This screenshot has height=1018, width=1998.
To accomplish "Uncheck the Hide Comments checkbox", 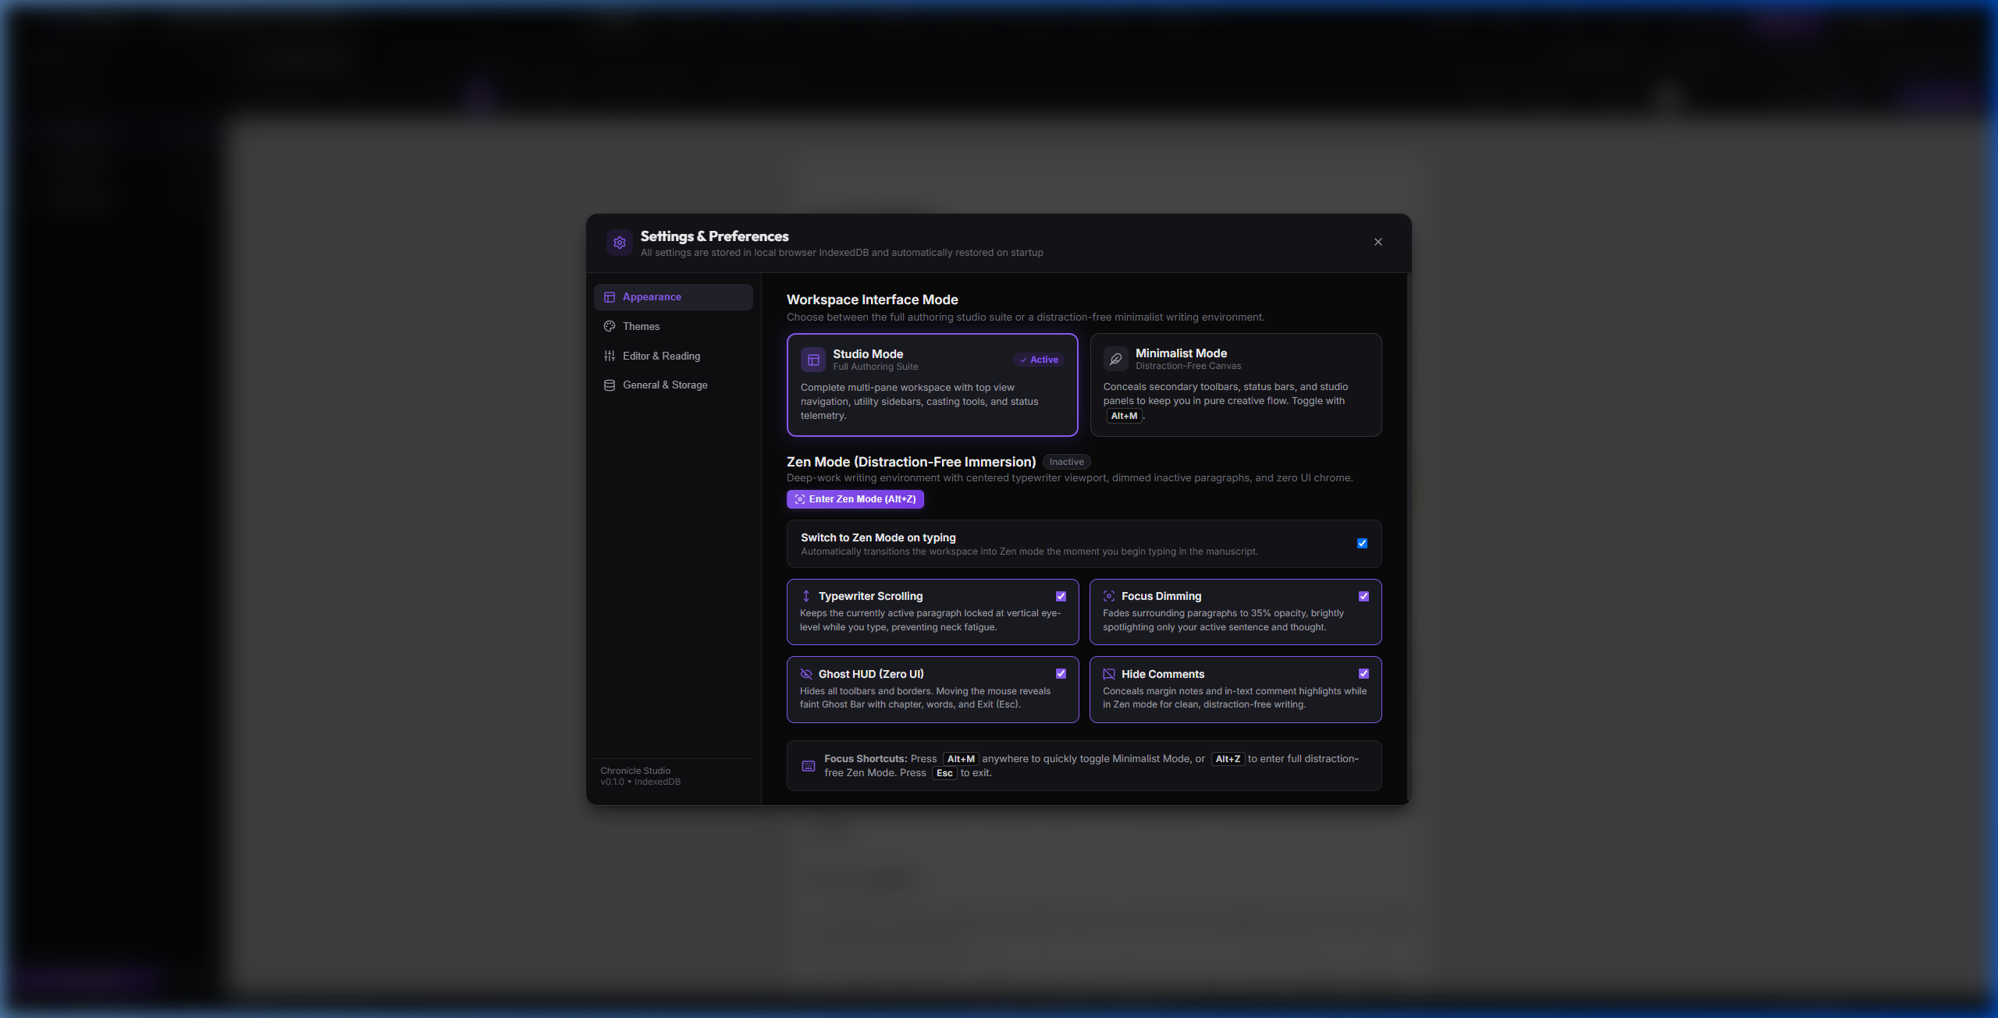I will click(1364, 674).
